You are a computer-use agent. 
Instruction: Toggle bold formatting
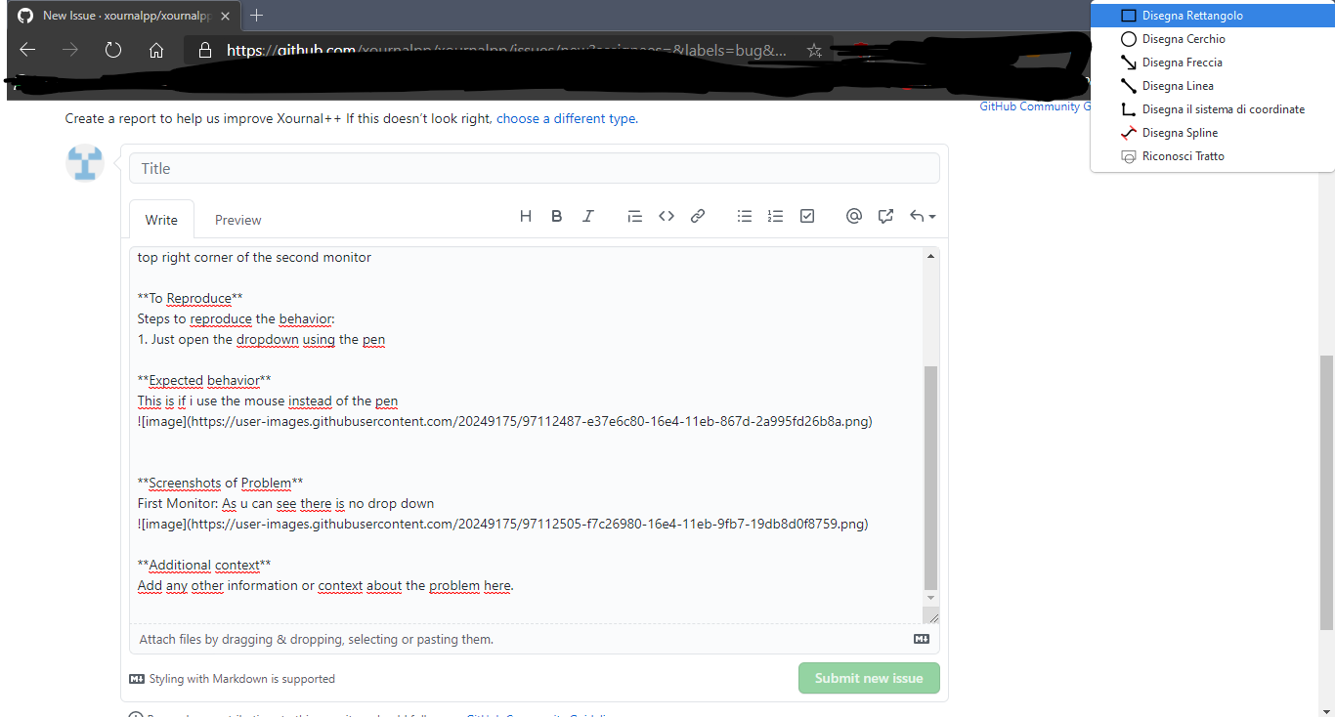556,216
